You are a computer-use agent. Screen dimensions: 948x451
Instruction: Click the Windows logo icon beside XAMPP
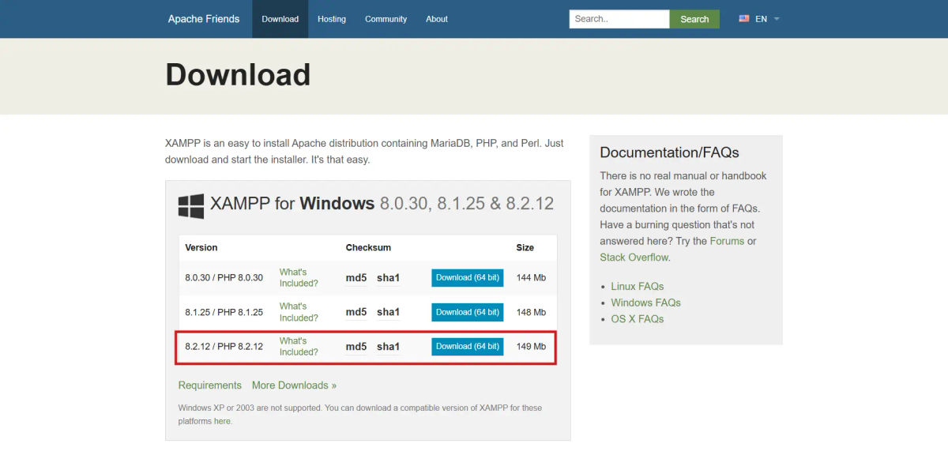pyautogui.click(x=191, y=207)
